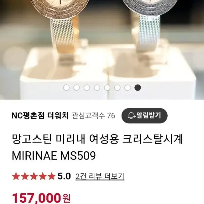The image size is (204, 204).
Task: Click the MIRINAE MS509 product title
Action: point(54,156)
